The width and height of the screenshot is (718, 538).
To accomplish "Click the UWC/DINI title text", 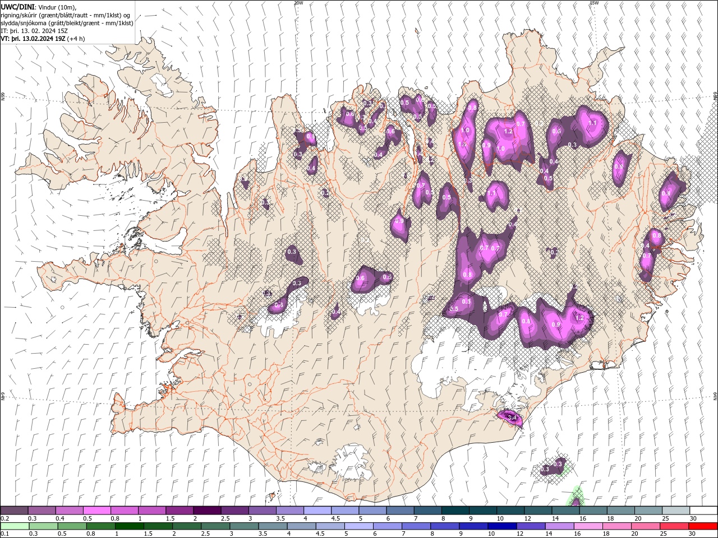I will (17, 6).
